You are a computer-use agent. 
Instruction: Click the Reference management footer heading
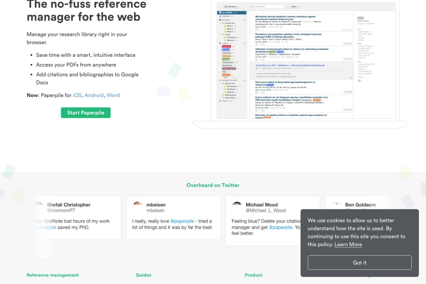coord(53,275)
